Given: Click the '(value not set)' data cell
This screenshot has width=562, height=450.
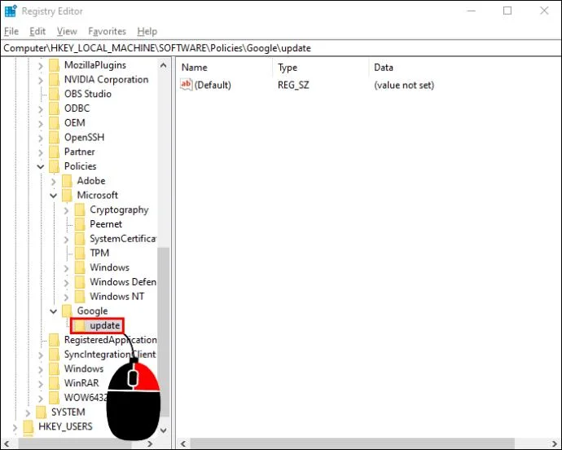Looking at the screenshot, I should pos(404,85).
